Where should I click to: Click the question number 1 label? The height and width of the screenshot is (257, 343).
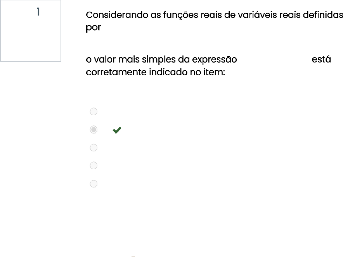pyautogui.click(x=38, y=12)
